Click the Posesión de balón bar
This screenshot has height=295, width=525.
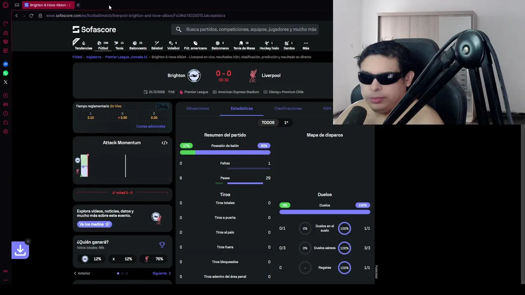pos(225,152)
